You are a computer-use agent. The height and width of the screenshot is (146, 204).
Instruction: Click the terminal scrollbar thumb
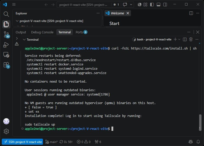click(x=200, y=122)
